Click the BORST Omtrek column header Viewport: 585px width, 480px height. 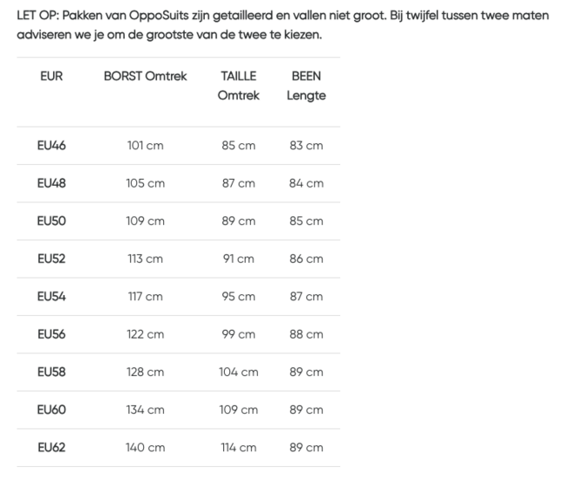[x=146, y=76]
